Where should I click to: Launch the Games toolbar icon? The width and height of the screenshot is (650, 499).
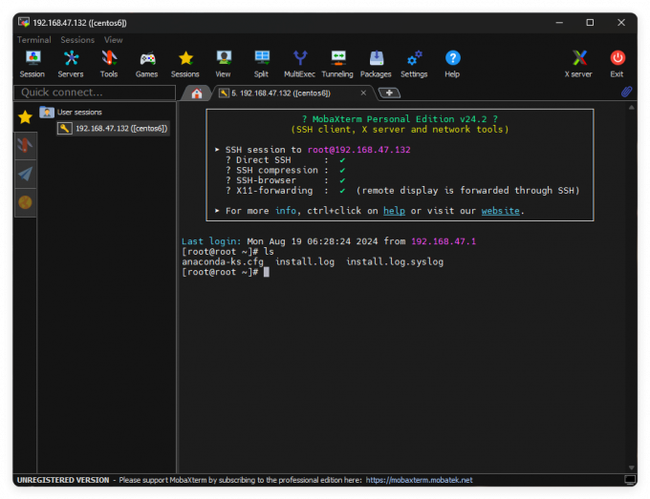(x=147, y=64)
